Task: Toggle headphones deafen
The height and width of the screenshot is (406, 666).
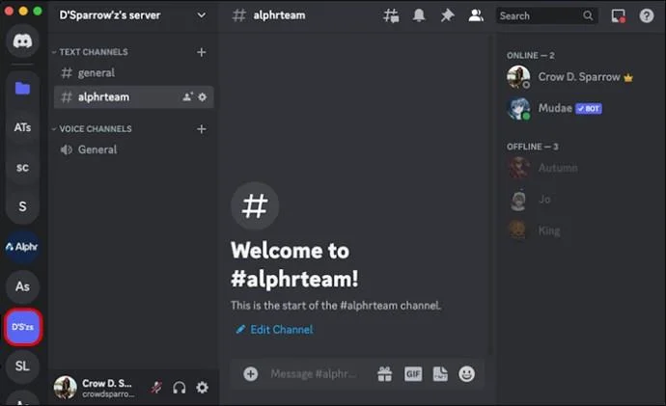Action: pyautogui.click(x=179, y=388)
